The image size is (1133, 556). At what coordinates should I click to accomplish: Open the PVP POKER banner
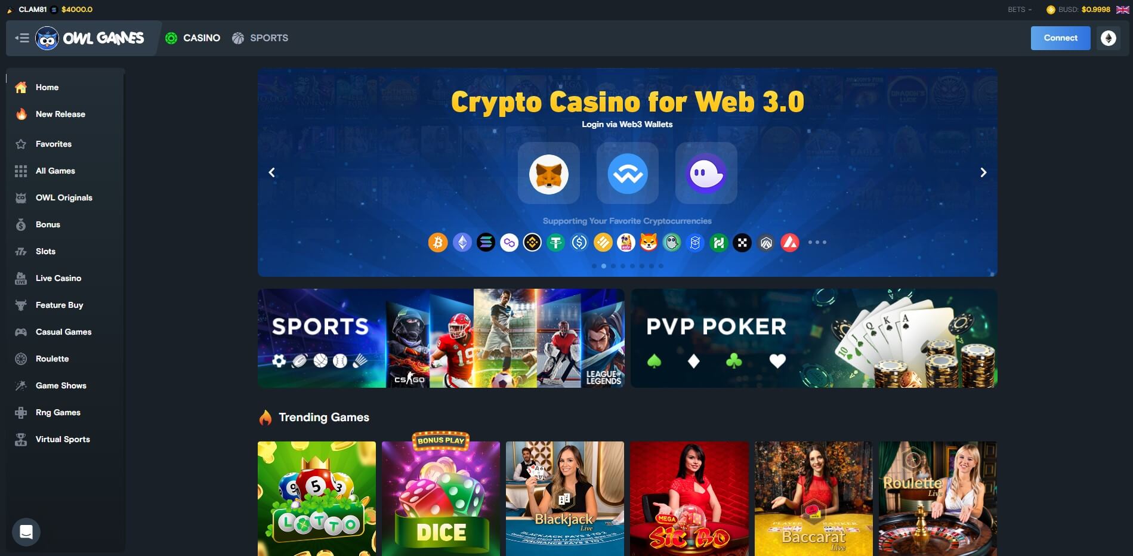click(x=814, y=338)
